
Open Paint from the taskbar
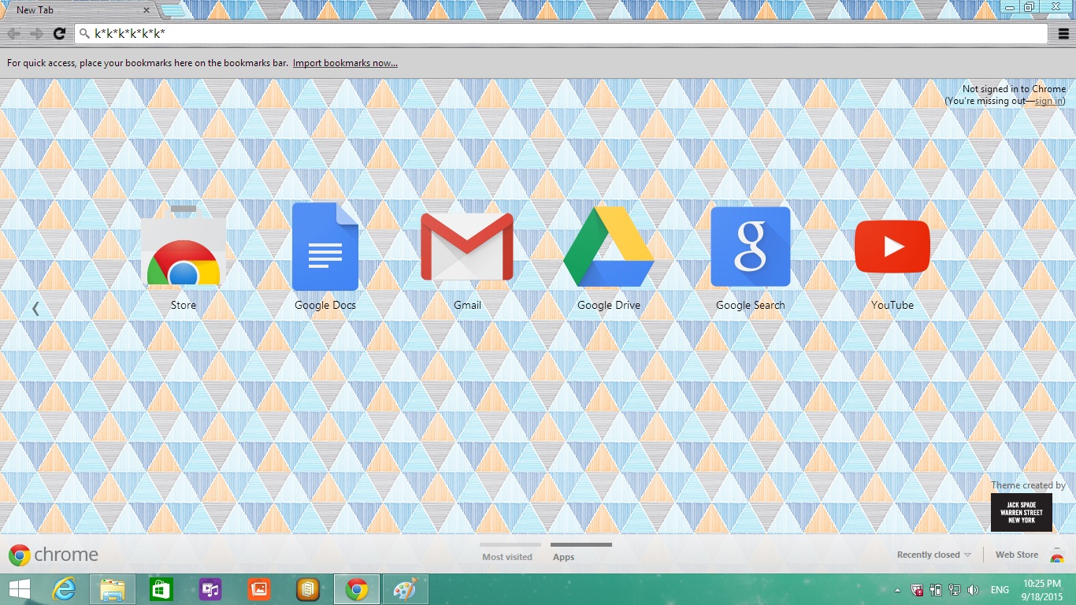point(404,589)
